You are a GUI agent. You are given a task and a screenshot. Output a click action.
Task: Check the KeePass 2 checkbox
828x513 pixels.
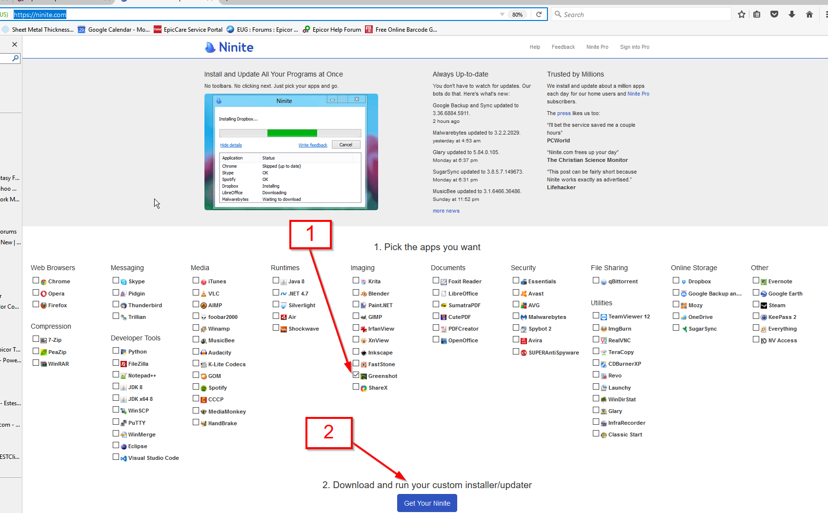point(756,316)
